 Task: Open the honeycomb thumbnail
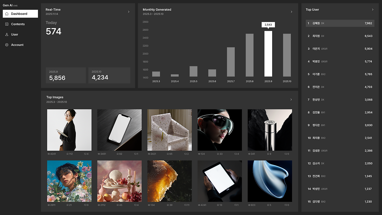(170, 181)
